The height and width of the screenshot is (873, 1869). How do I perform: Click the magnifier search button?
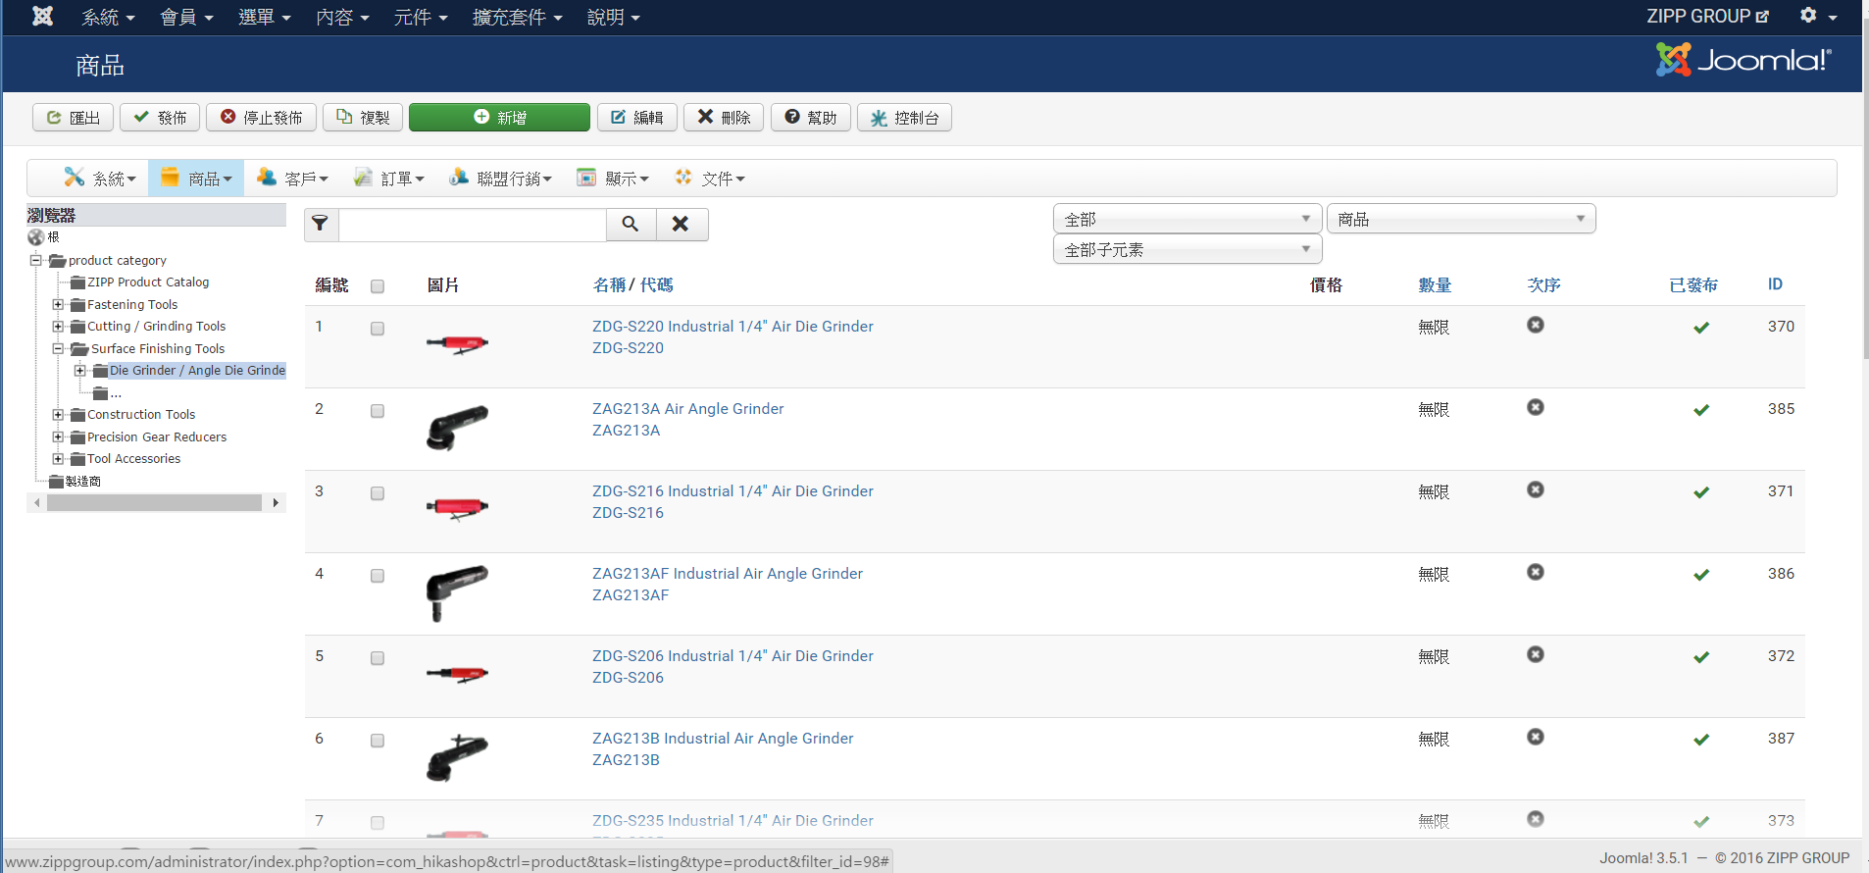pos(631,224)
